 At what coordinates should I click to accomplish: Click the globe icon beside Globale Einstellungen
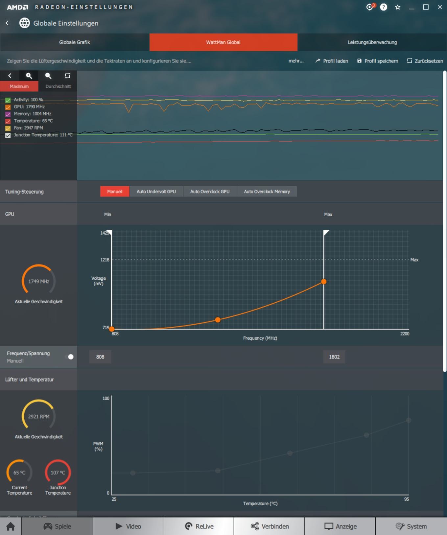coord(25,23)
